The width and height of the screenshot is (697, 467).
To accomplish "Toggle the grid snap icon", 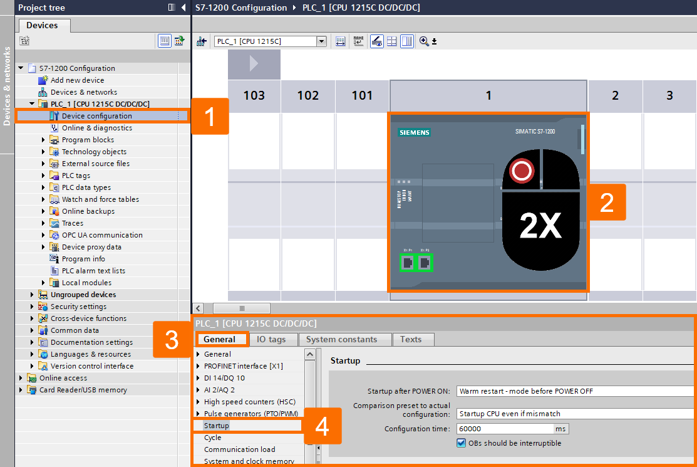I will 391,41.
